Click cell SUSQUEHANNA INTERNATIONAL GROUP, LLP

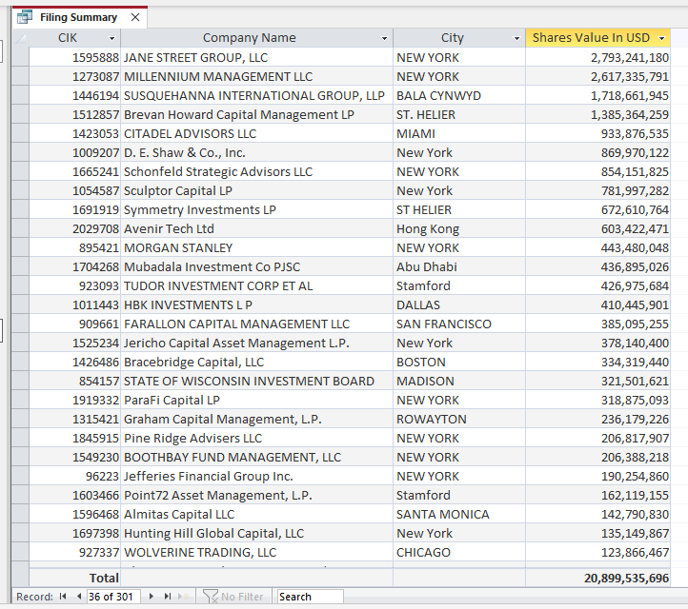tap(256, 95)
